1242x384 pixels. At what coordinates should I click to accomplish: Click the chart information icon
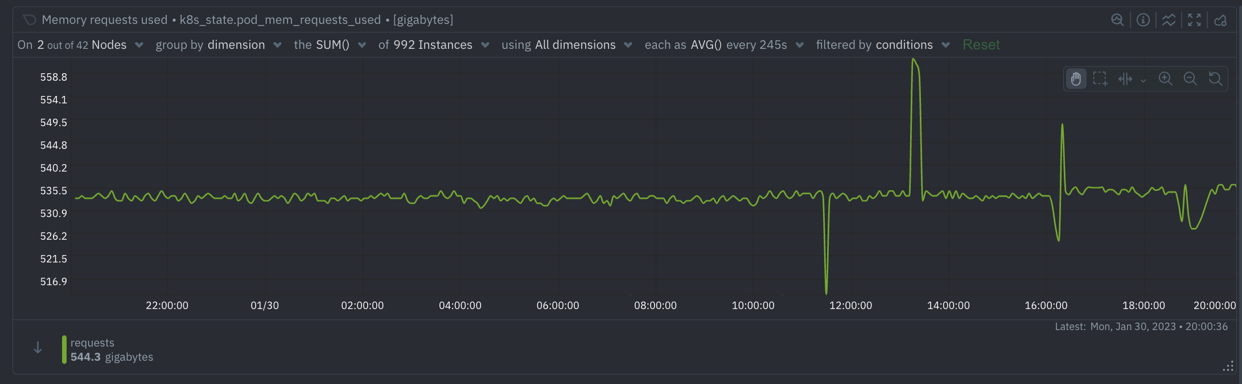[x=1143, y=20]
